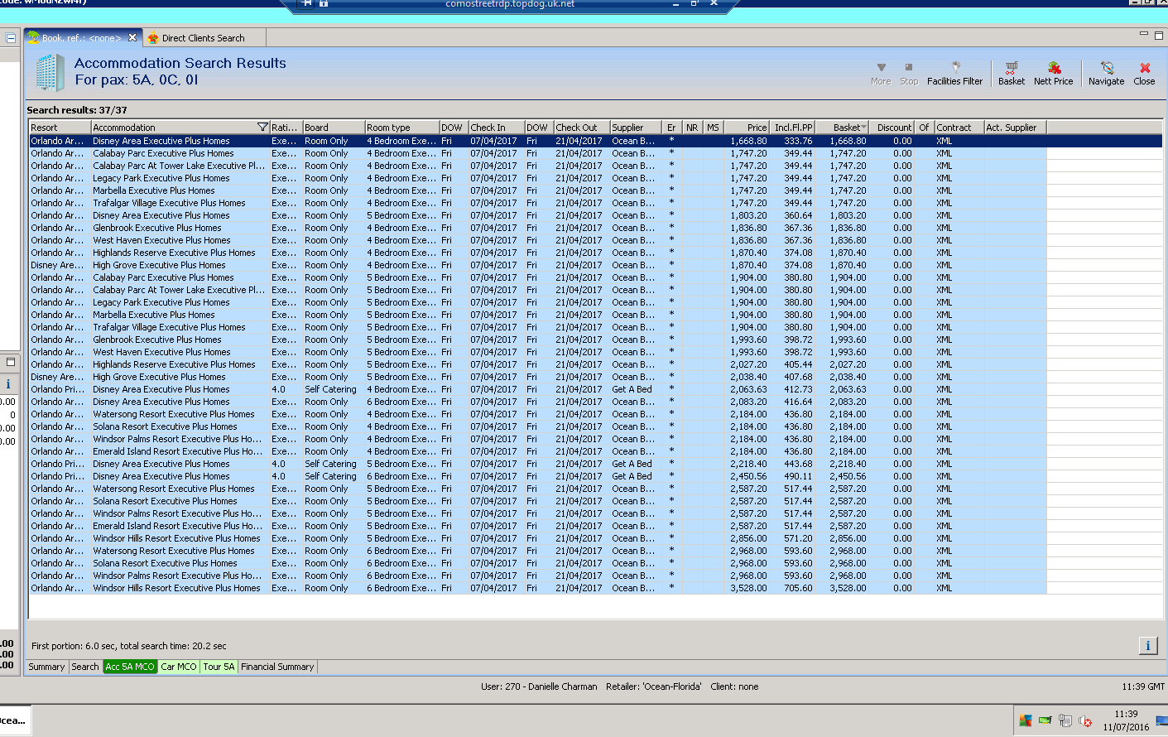Viewport: 1168px width, 737px height.
Task: Sort results by Incl.Fl.PP column header
Action: 793,128
